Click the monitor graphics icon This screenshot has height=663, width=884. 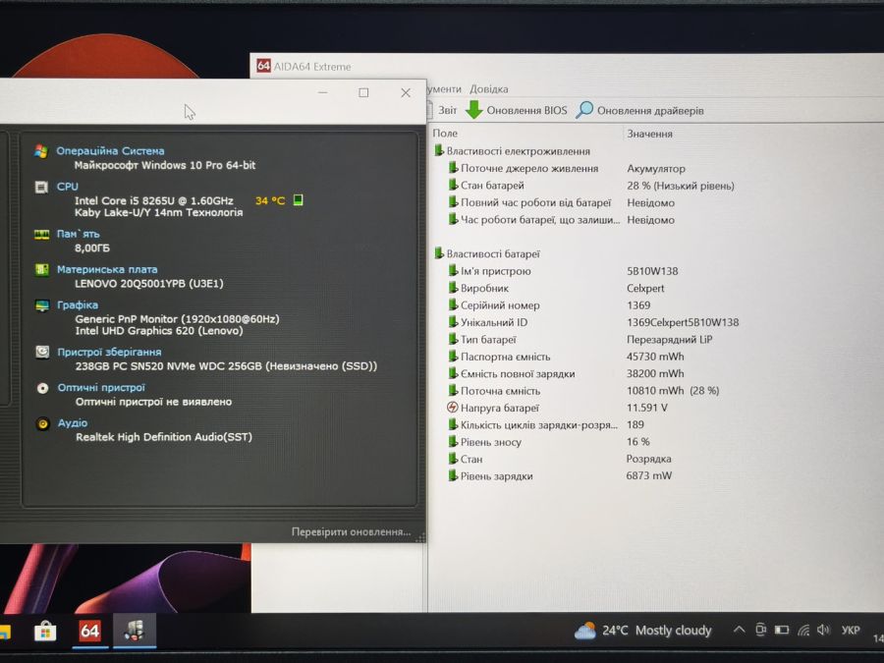(42, 305)
